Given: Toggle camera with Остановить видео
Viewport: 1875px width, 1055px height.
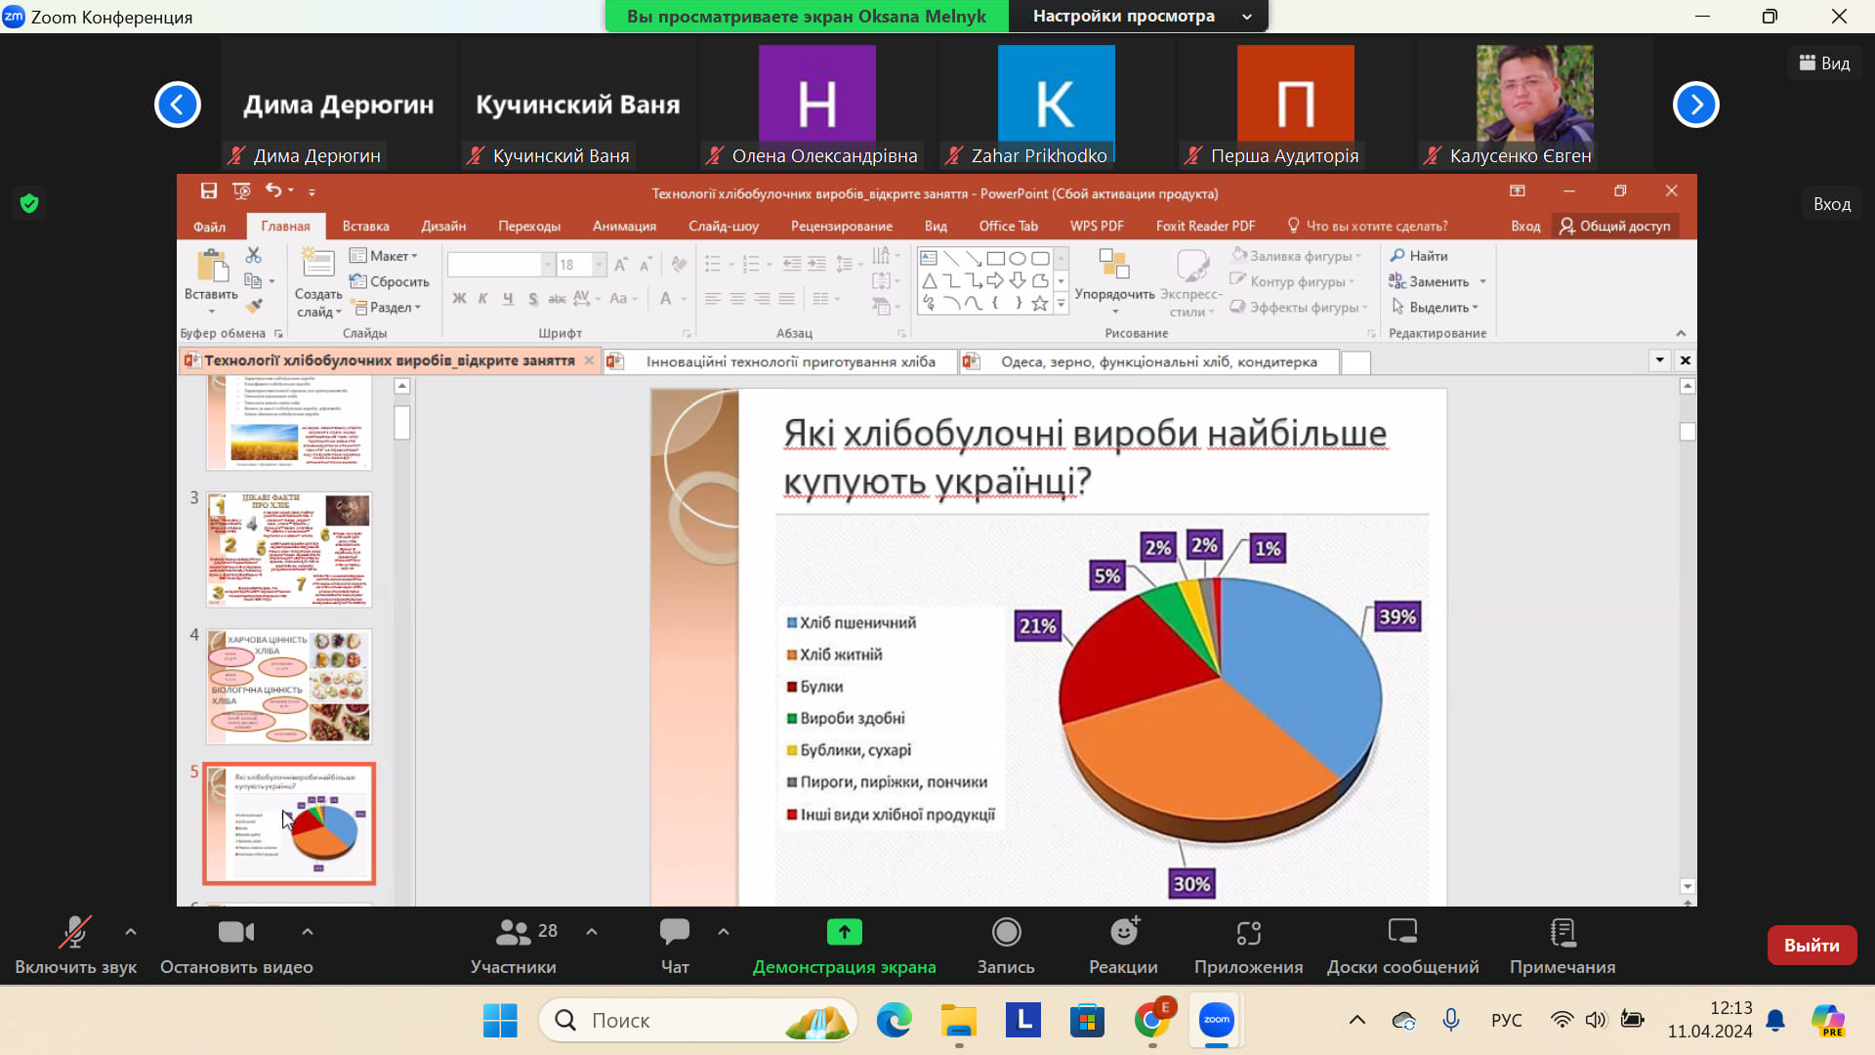Looking at the screenshot, I should [236, 933].
